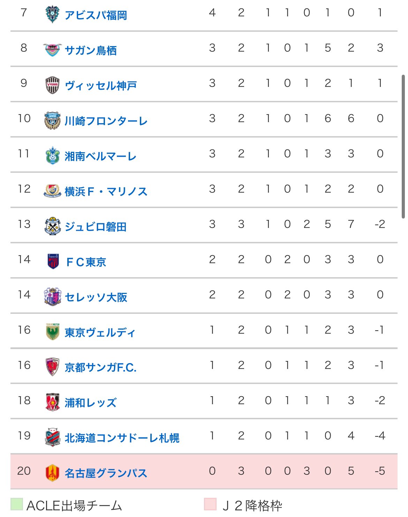Click the Vissel Kobe striped crest
Screen dimensions: 408x517
[53, 86]
